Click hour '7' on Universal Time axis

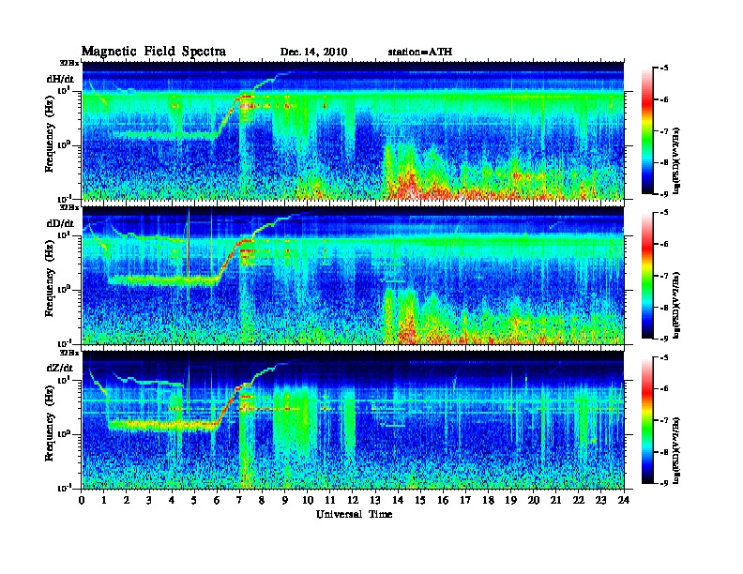tap(240, 500)
